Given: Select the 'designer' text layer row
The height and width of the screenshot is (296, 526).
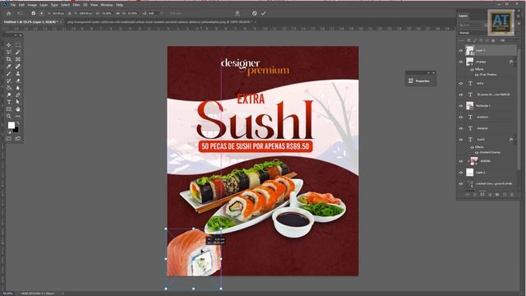Looking at the screenshot, I should 487,128.
